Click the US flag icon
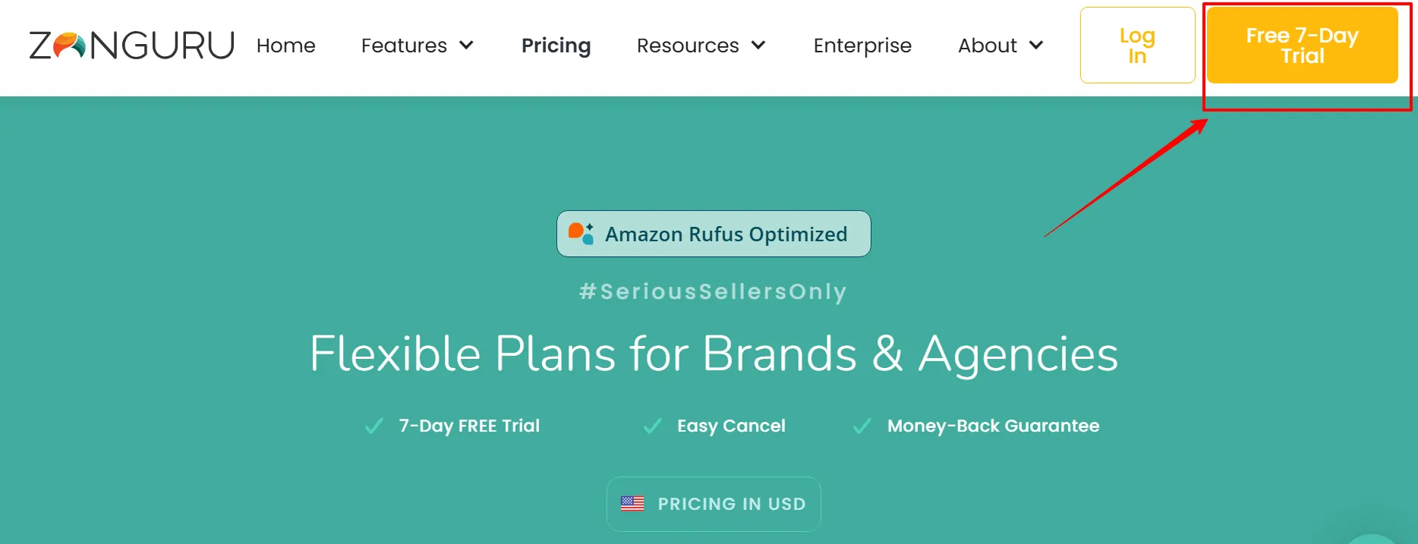This screenshot has width=1418, height=544. (x=632, y=503)
